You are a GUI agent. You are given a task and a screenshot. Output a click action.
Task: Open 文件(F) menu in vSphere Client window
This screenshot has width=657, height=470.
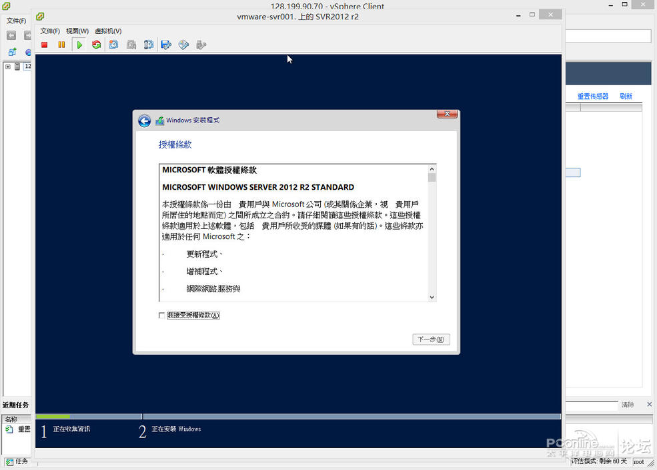point(16,21)
